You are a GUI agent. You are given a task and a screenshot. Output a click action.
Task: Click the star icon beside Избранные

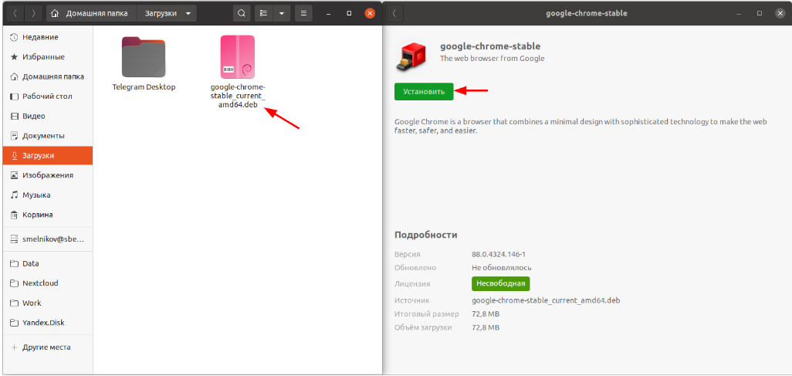14,56
